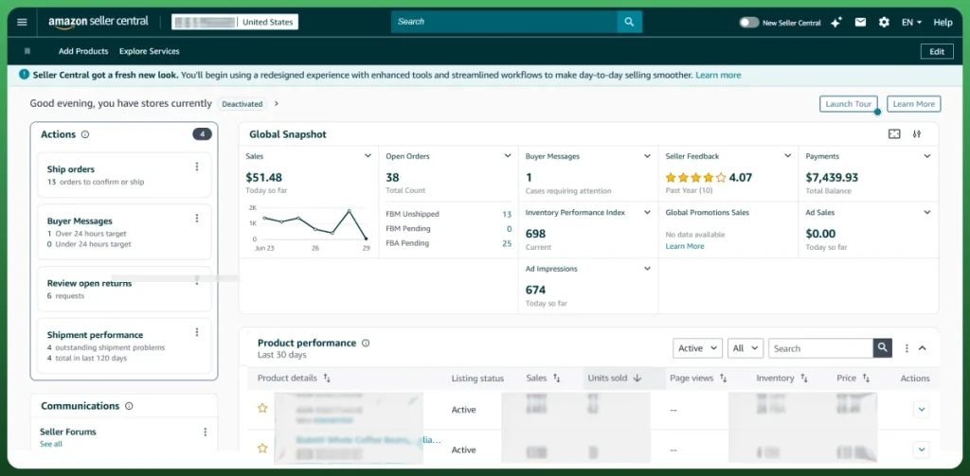
Task: Open the three-dot menu on Buyer Messages card
Action: point(197,219)
